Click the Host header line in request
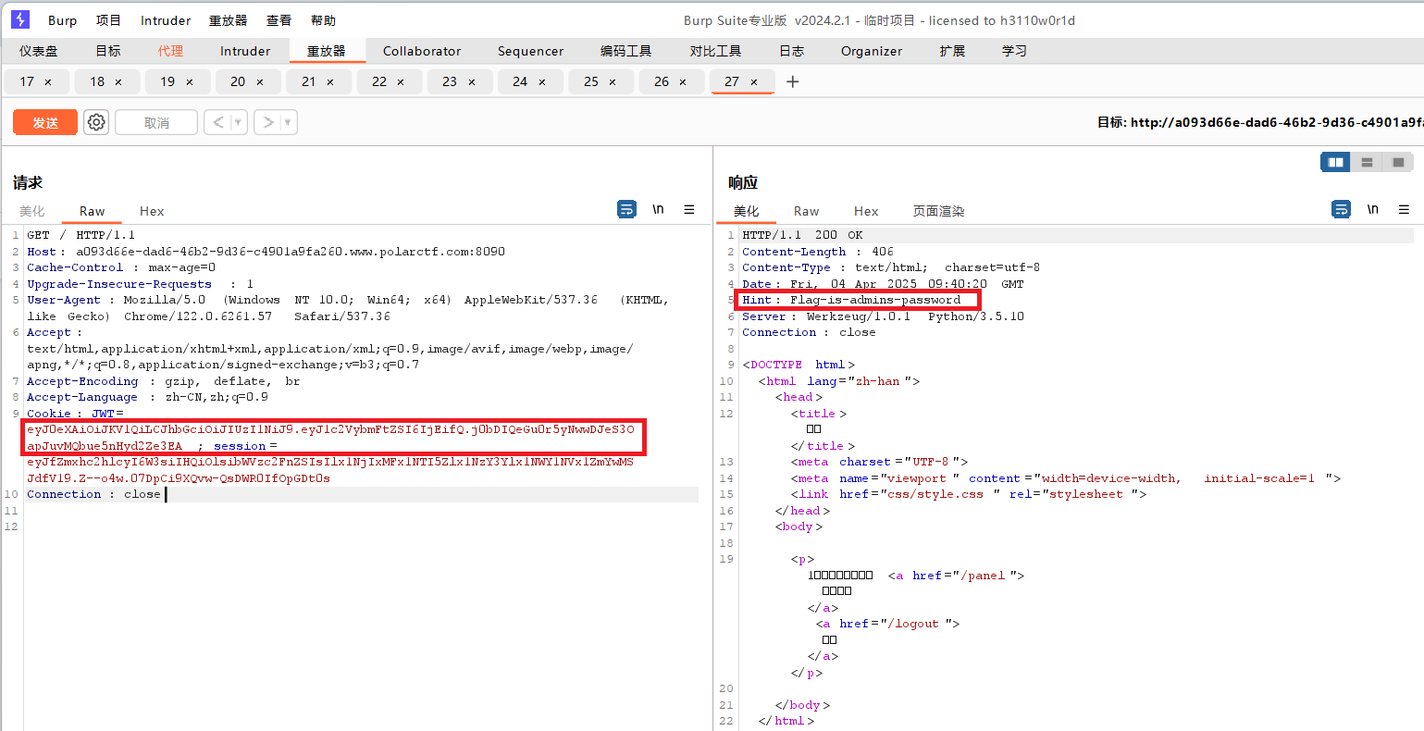 266,252
